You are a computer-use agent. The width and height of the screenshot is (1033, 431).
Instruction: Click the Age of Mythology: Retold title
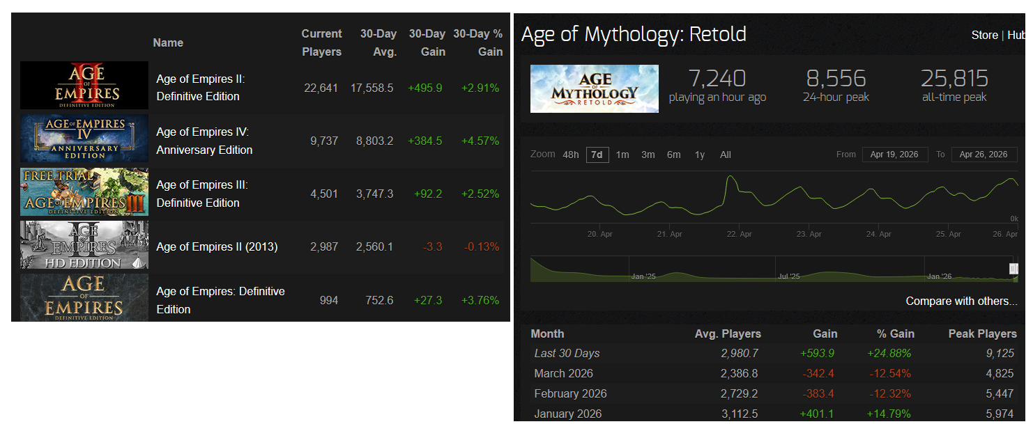(x=634, y=34)
